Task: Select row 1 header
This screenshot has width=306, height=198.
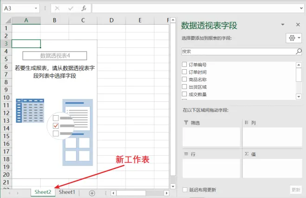Action: tap(6, 28)
